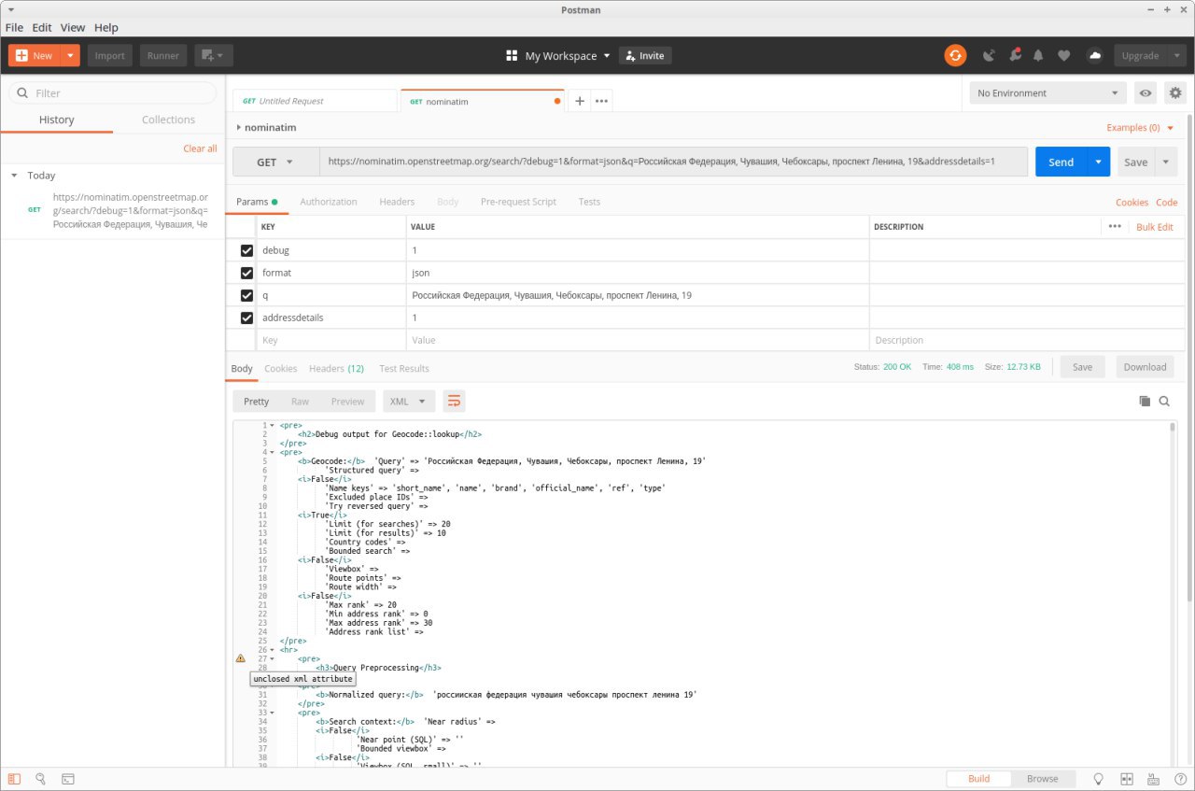Switch to the Collections tab
Screen dimensions: 1195x791
[168, 120]
